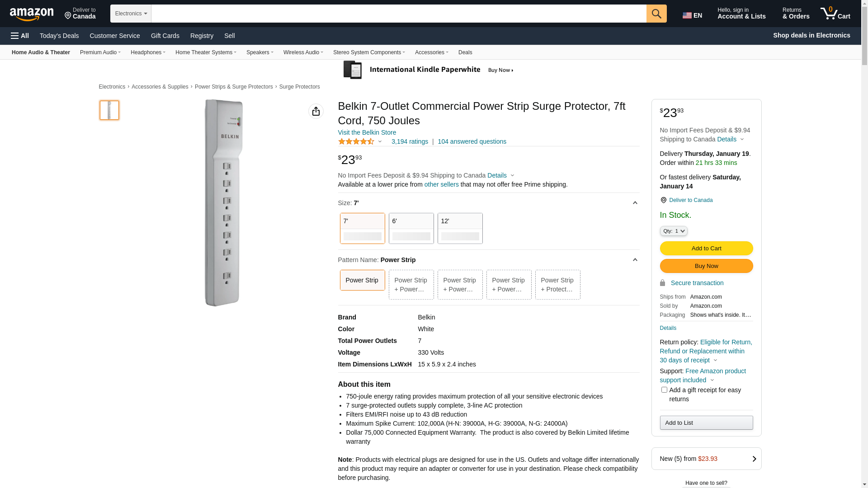Open the All hamburger menu
This screenshot has width=868, height=488.
[x=20, y=36]
